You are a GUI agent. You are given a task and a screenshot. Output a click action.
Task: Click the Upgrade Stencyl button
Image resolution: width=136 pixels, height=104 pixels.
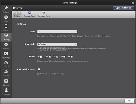tap(123, 8)
